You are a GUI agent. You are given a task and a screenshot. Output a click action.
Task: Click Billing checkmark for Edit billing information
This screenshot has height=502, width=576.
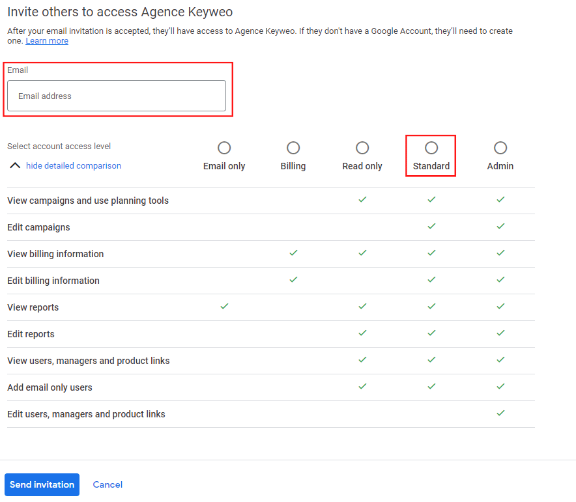(293, 279)
